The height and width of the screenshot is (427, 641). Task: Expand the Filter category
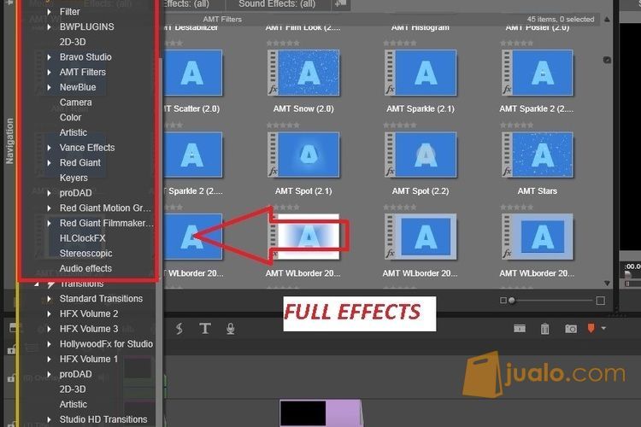(x=49, y=12)
